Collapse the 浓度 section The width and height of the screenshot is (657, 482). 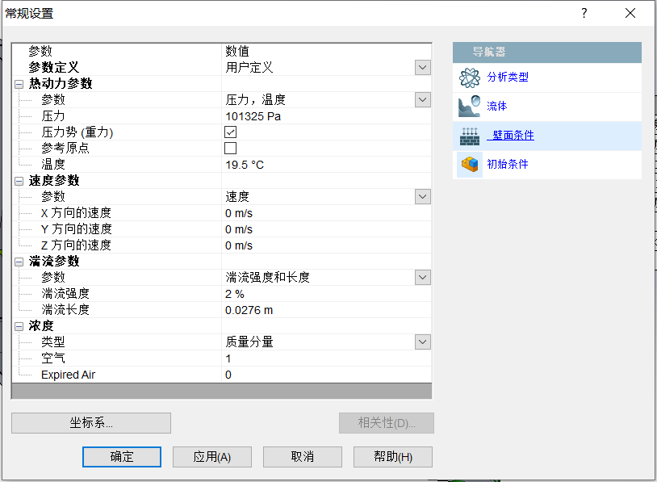pyautogui.click(x=18, y=325)
